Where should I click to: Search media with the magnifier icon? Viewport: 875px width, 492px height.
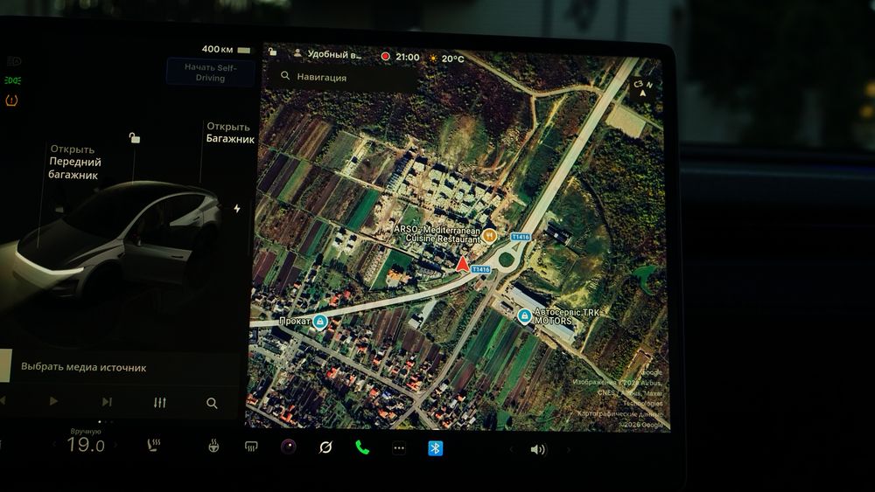(x=212, y=403)
